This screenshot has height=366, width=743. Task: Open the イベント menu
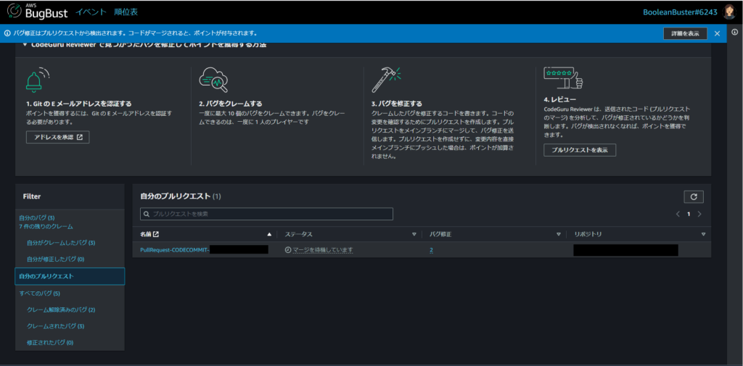pyautogui.click(x=91, y=12)
